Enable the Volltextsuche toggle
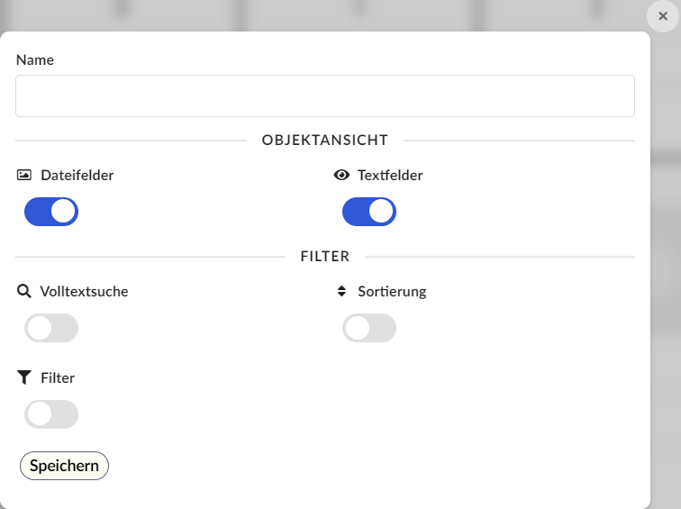The height and width of the screenshot is (509, 681). pos(51,328)
